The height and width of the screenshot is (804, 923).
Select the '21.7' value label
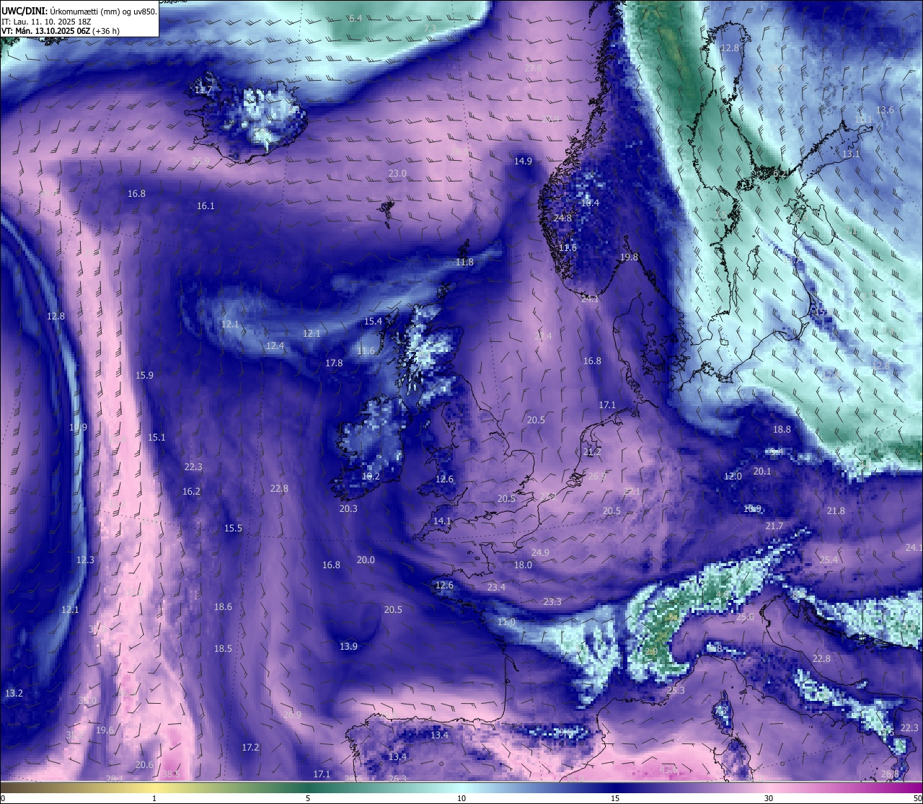pyautogui.click(x=774, y=526)
